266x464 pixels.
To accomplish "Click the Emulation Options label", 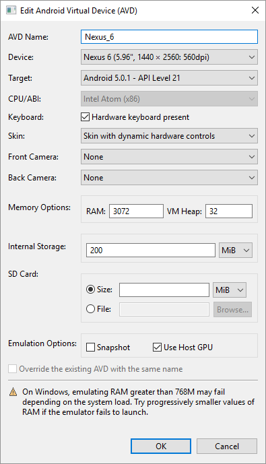I will [x=42, y=343].
